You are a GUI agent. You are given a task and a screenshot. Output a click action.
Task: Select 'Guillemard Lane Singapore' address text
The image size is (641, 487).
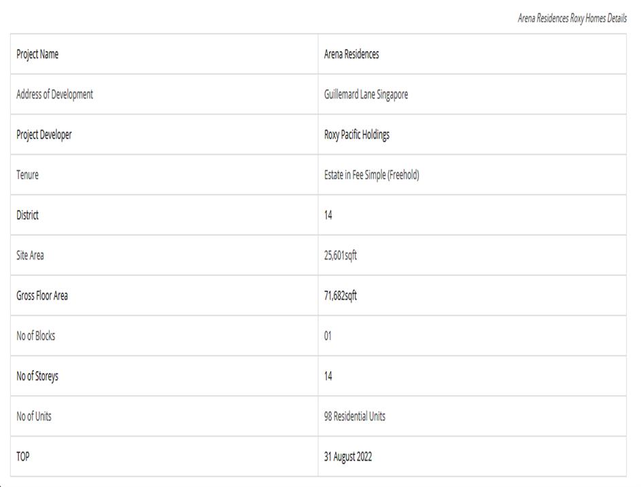pyautogui.click(x=366, y=95)
